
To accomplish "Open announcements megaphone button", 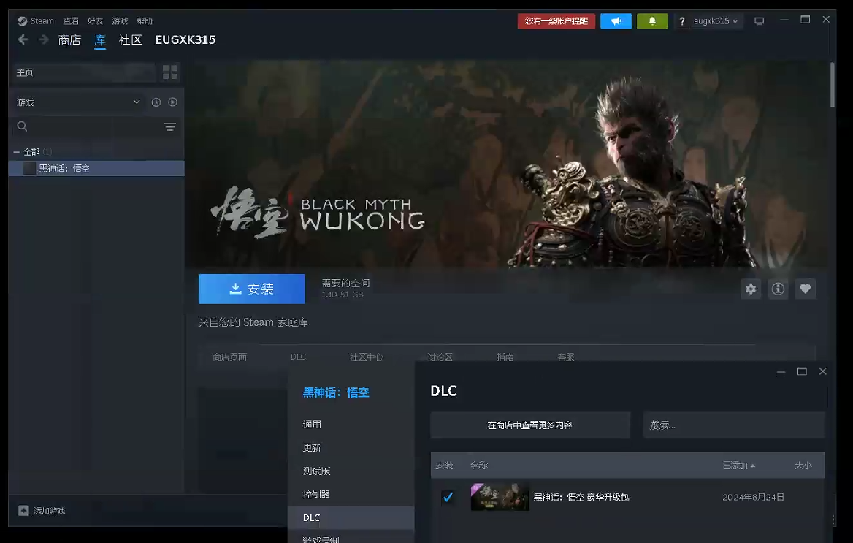I will (616, 20).
